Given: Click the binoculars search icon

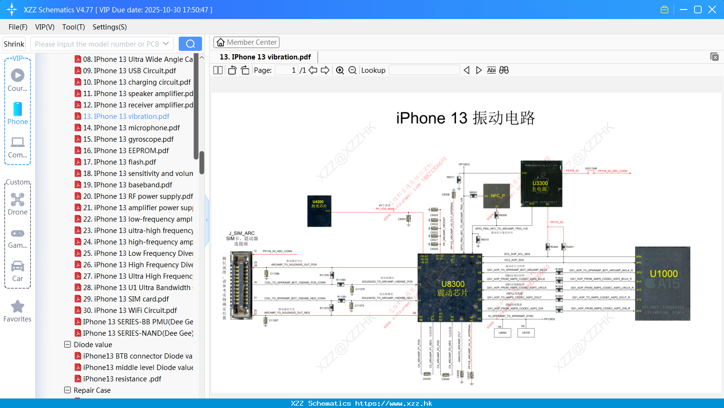Looking at the screenshot, I should coord(504,70).
